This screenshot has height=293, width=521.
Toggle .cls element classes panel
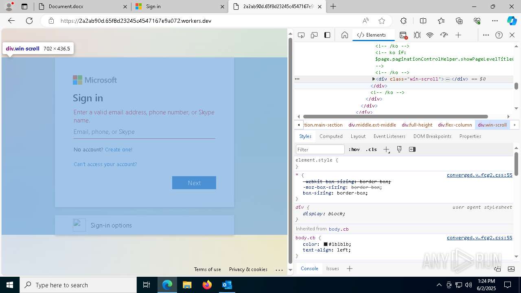(x=371, y=149)
